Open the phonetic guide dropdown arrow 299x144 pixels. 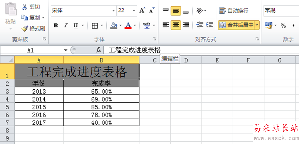[154, 25]
